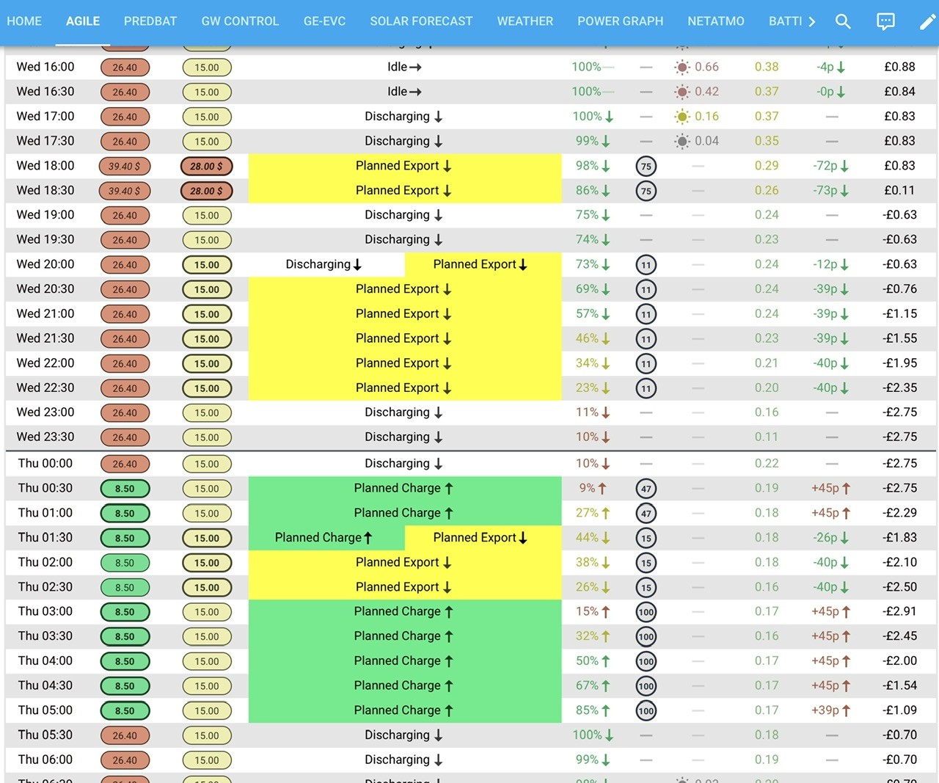Click the circled 100 limit at Thu 03:00
This screenshot has height=783, width=939.
point(646,611)
